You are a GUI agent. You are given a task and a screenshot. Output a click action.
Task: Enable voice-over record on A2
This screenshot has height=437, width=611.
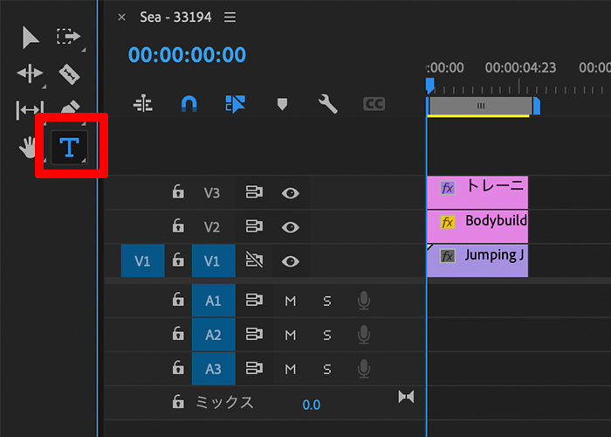coord(364,335)
